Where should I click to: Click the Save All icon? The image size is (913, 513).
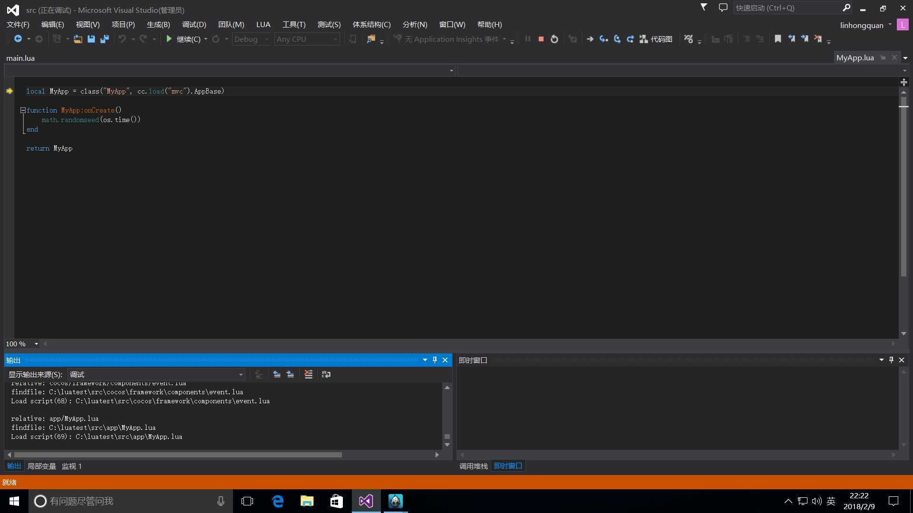click(105, 39)
